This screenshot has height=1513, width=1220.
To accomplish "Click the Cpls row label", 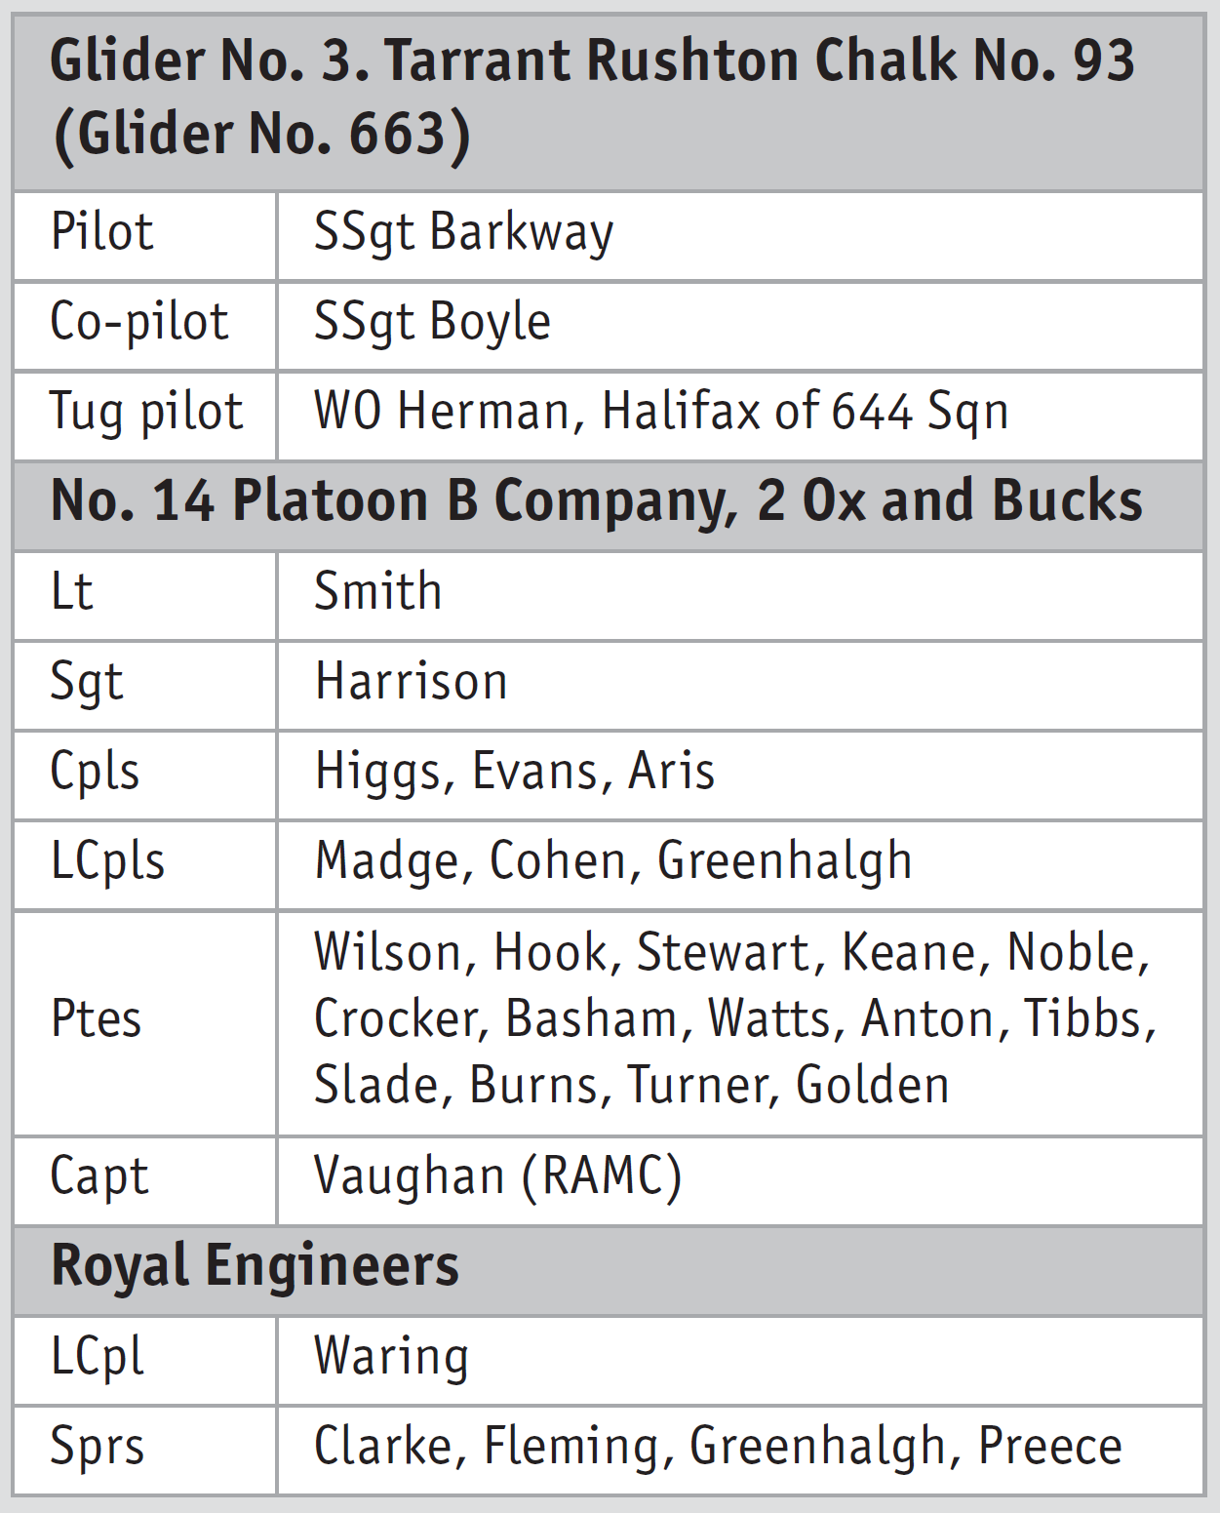I will click(x=95, y=773).
